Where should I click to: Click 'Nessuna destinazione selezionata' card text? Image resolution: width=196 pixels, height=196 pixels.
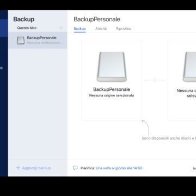coord(186,93)
